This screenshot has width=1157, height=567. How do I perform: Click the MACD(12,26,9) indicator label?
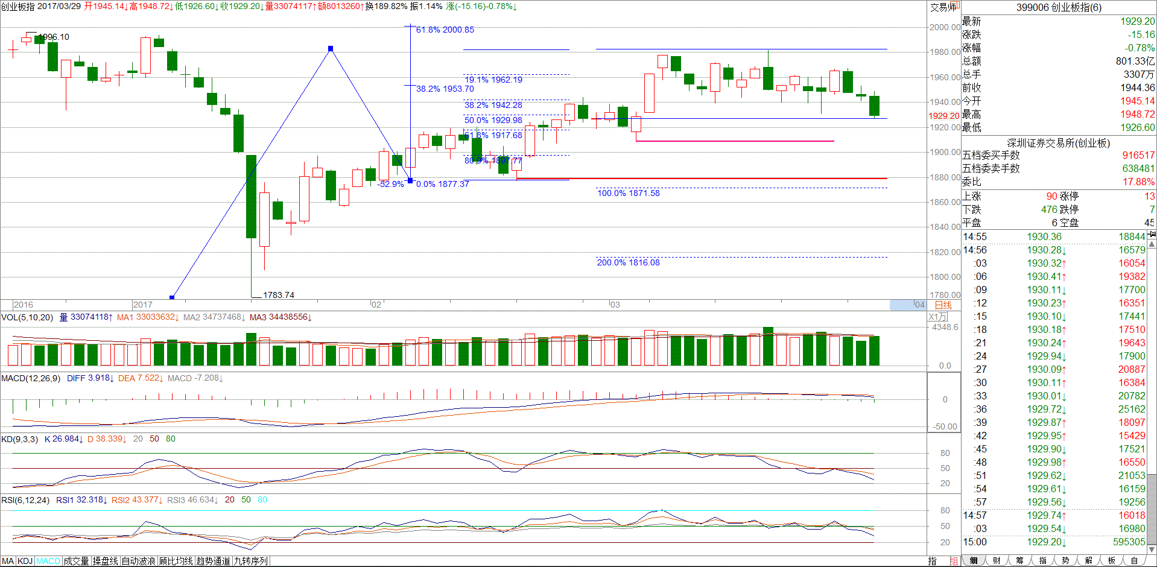tap(31, 378)
